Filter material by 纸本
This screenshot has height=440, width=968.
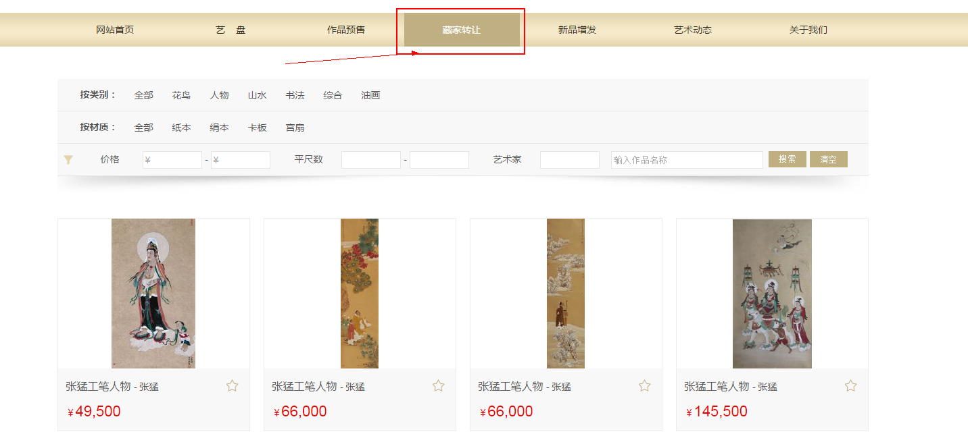(182, 128)
